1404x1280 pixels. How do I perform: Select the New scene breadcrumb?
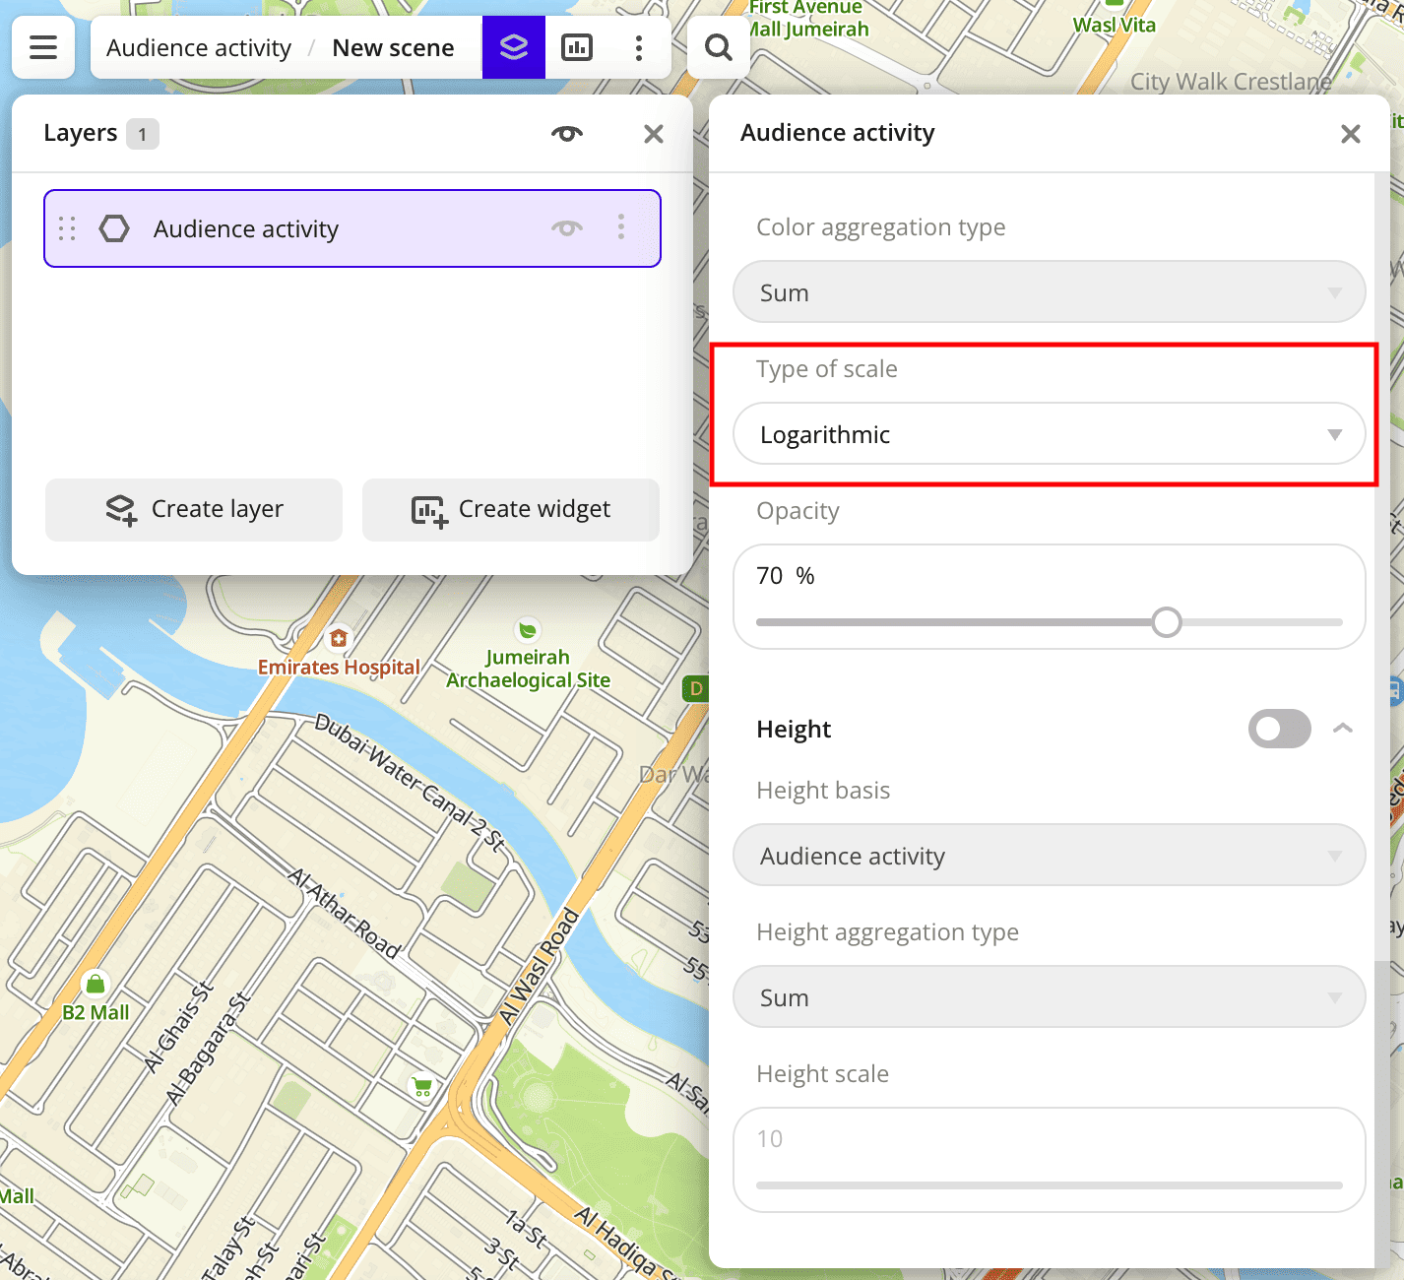pyautogui.click(x=393, y=48)
